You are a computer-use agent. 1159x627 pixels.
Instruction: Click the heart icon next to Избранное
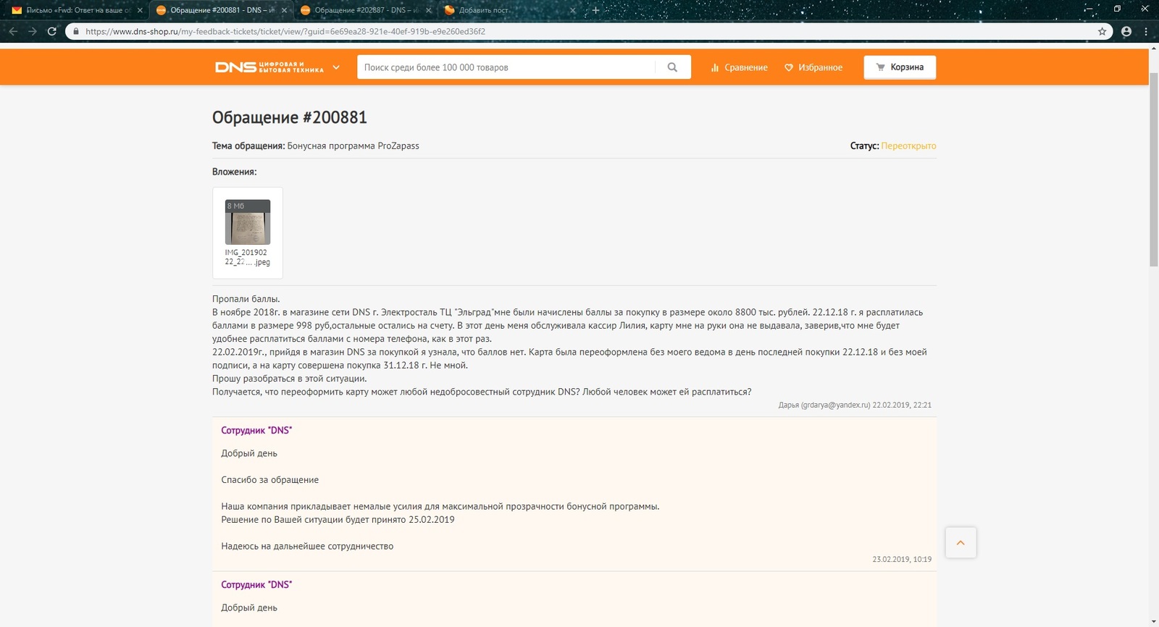click(x=789, y=67)
